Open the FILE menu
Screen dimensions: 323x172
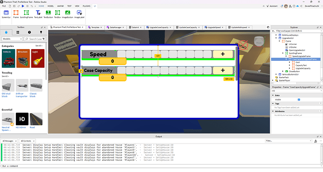click(4, 6)
